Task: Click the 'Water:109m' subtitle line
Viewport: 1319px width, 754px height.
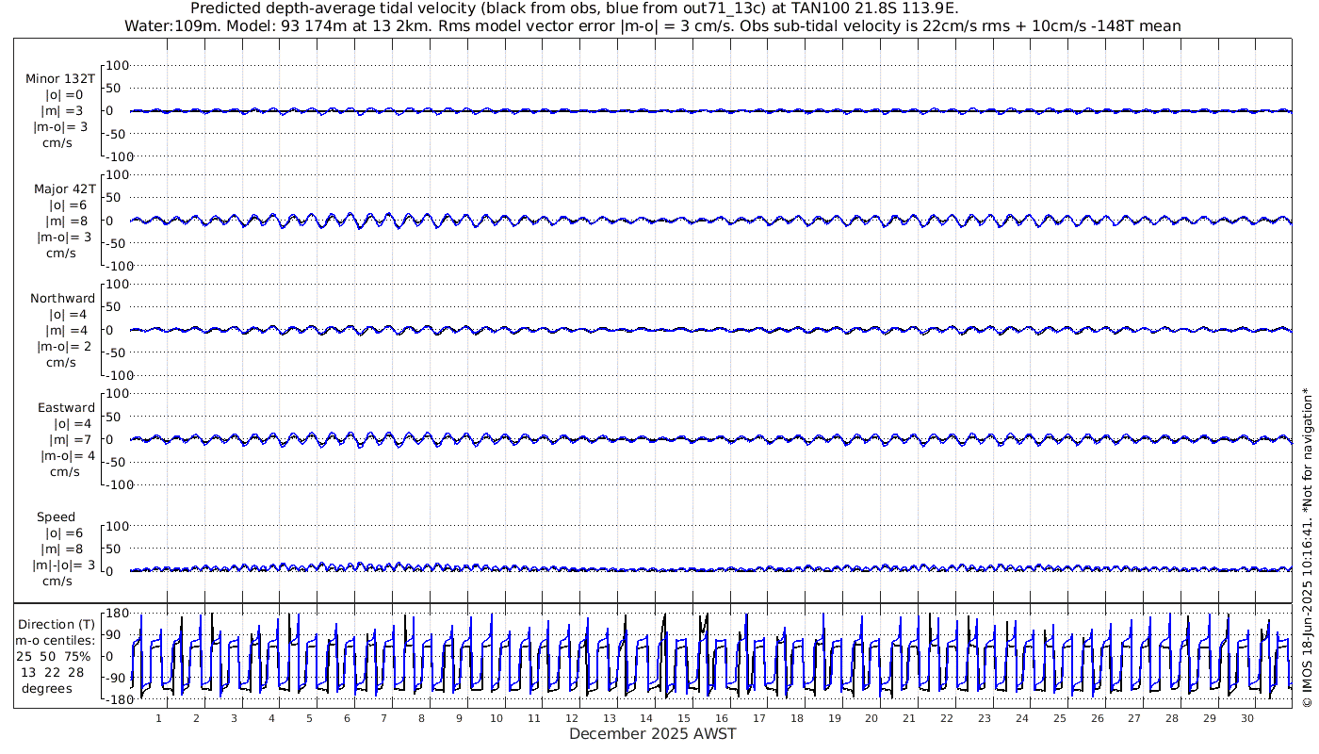Action: [x=652, y=25]
